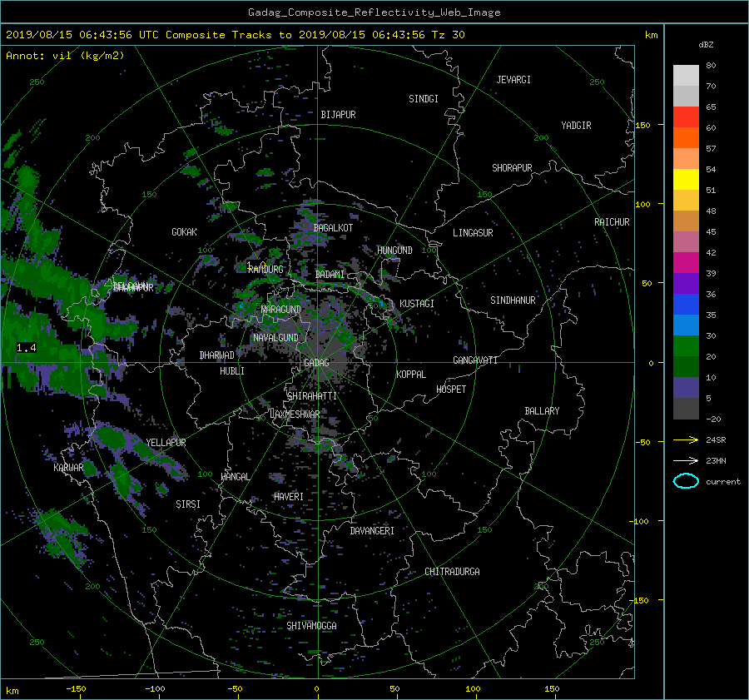The height and width of the screenshot is (700, 749).
Task: Click the NAVALGUND city label
Action: coord(275,338)
